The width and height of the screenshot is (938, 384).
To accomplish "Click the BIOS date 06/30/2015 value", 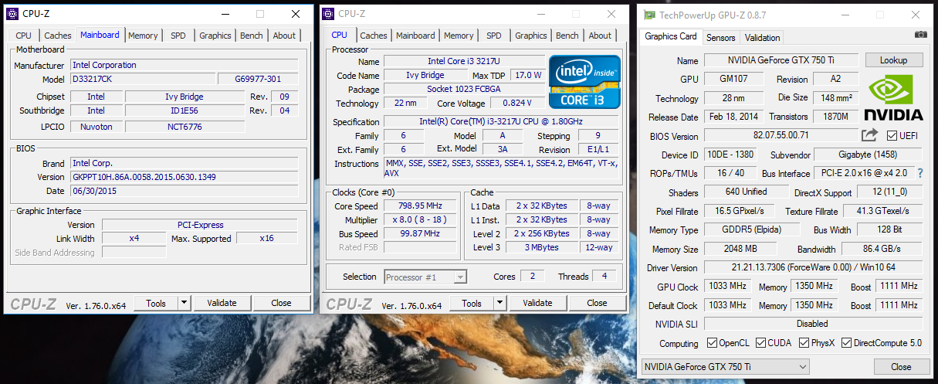I will 184,191.
